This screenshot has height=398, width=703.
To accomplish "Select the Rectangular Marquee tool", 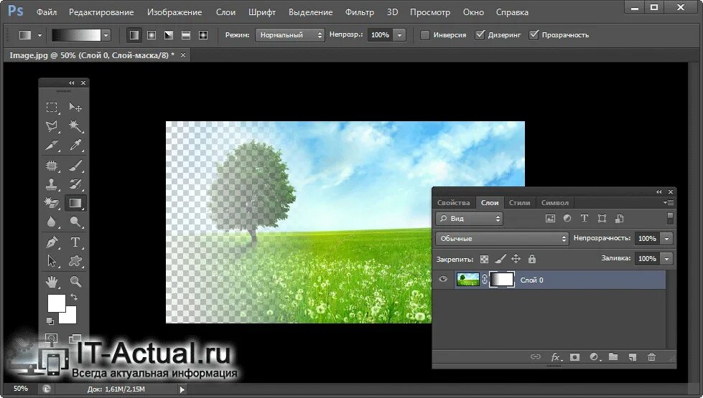I will pyautogui.click(x=52, y=107).
